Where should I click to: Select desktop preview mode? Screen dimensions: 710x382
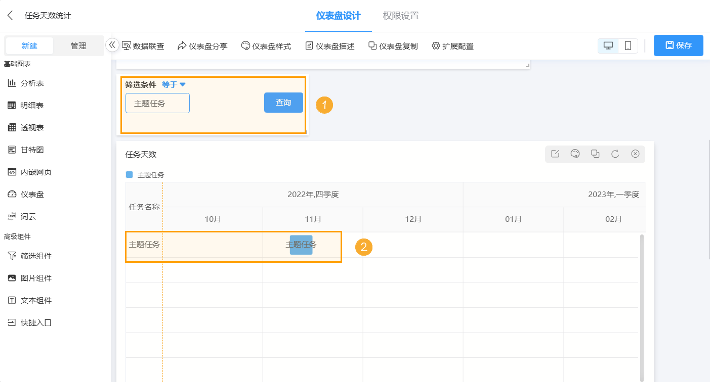607,45
